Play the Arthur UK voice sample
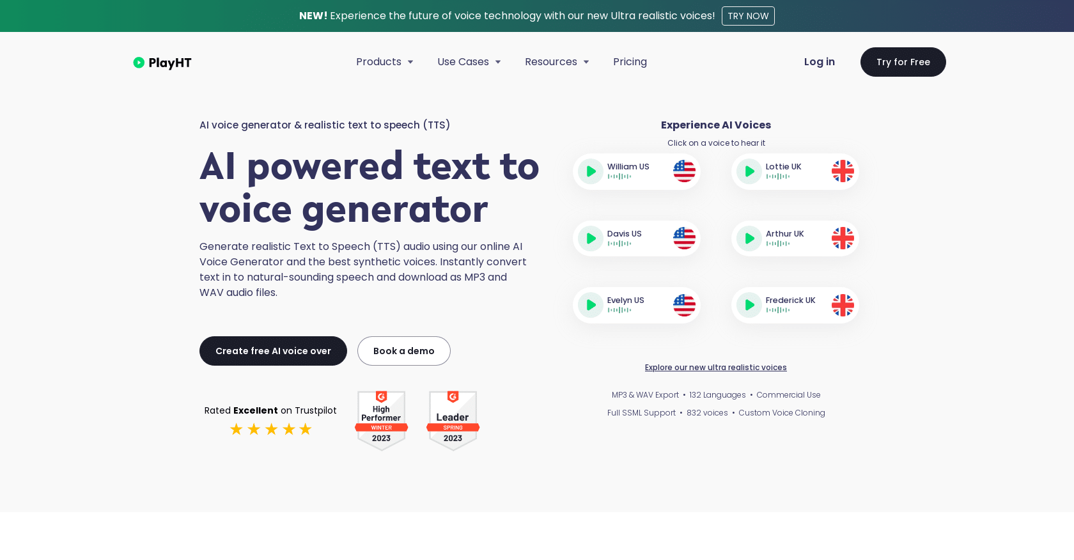This screenshot has height=560, width=1074. [x=749, y=238]
